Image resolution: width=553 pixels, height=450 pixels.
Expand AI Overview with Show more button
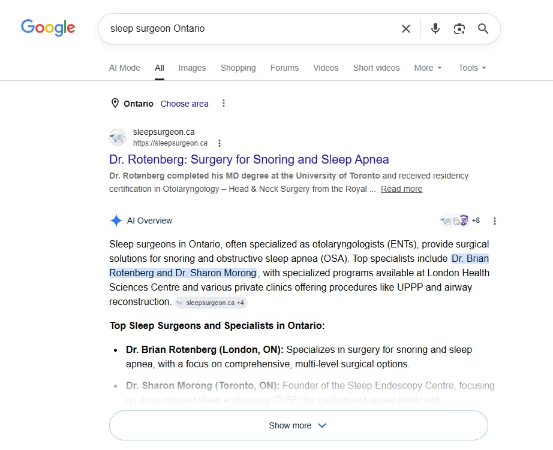coord(298,425)
